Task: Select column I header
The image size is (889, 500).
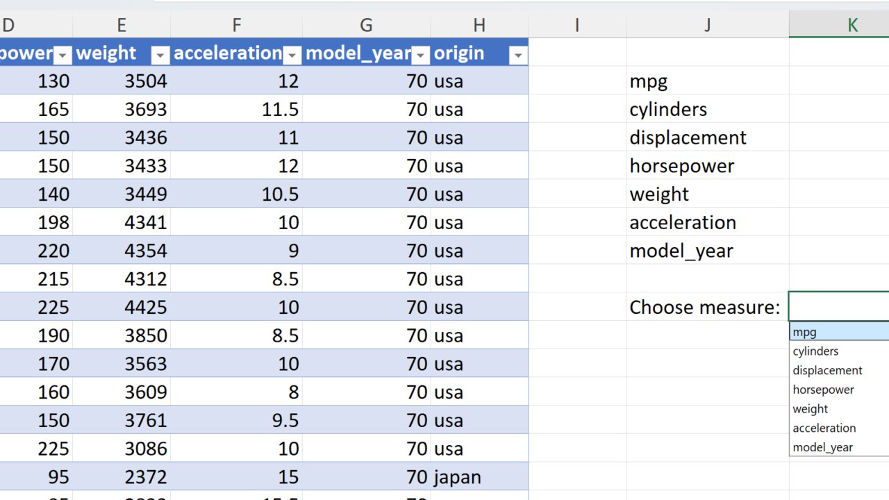Action: (x=577, y=26)
